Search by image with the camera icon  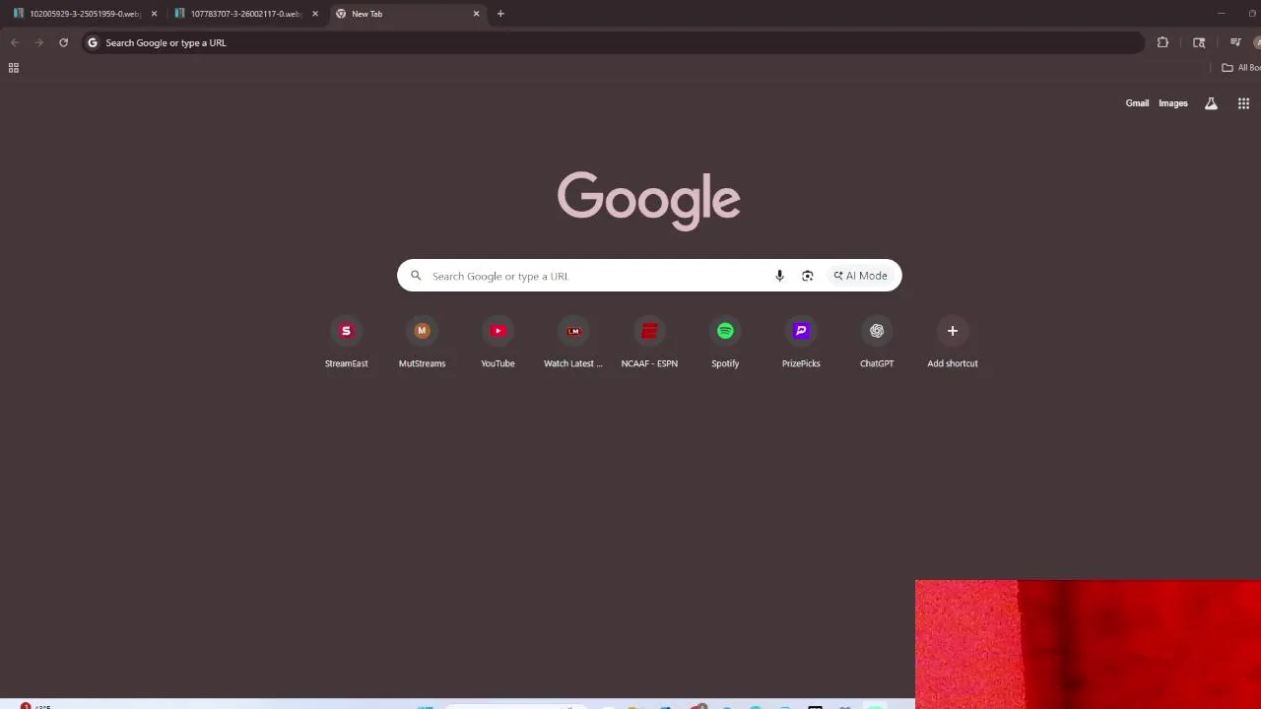pos(807,276)
